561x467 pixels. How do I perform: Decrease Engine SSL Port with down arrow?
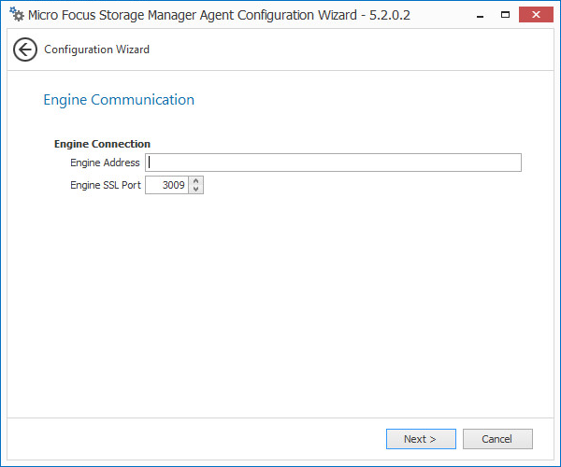(x=195, y=190)
